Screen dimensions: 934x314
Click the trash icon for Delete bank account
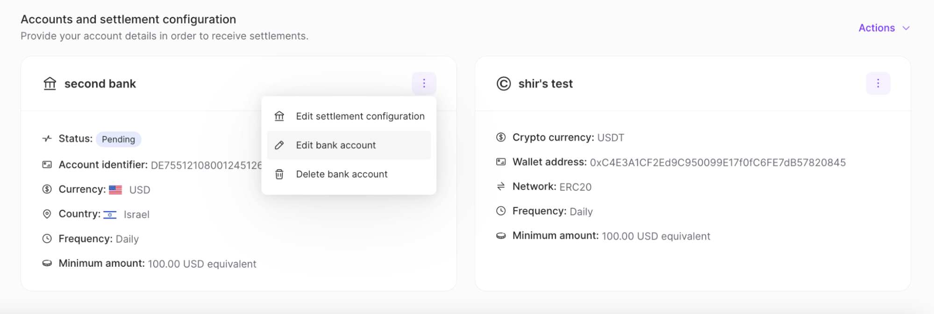[x=279, y=174]
